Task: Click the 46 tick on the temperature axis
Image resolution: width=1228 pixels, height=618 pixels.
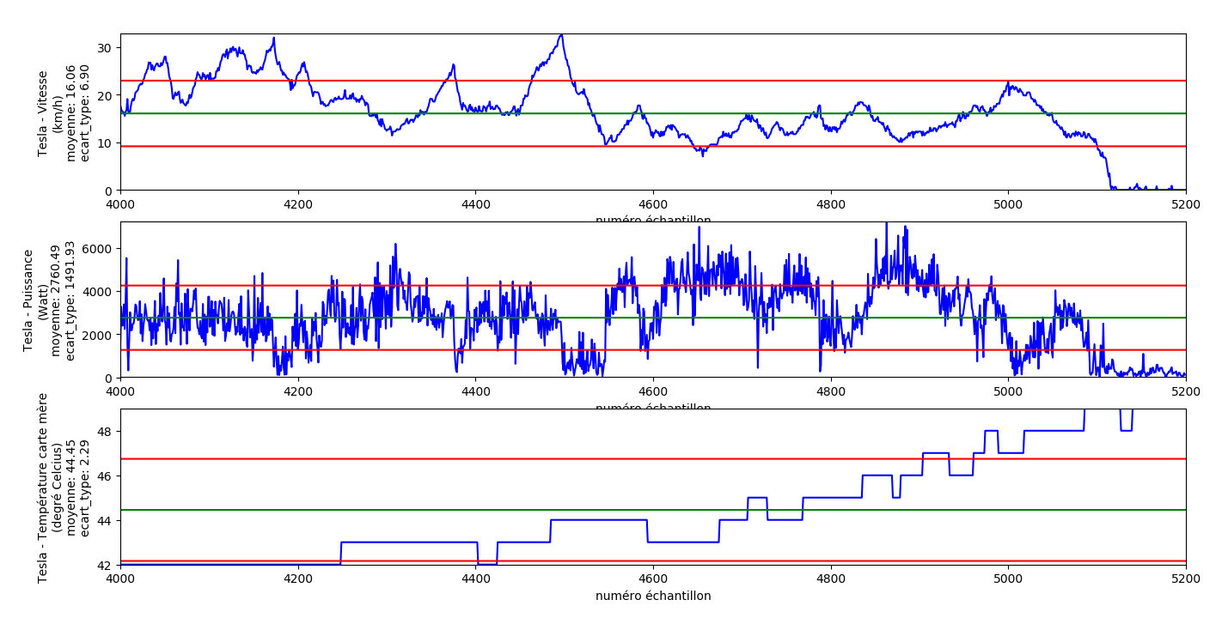Action: click(x=107, y=476)
